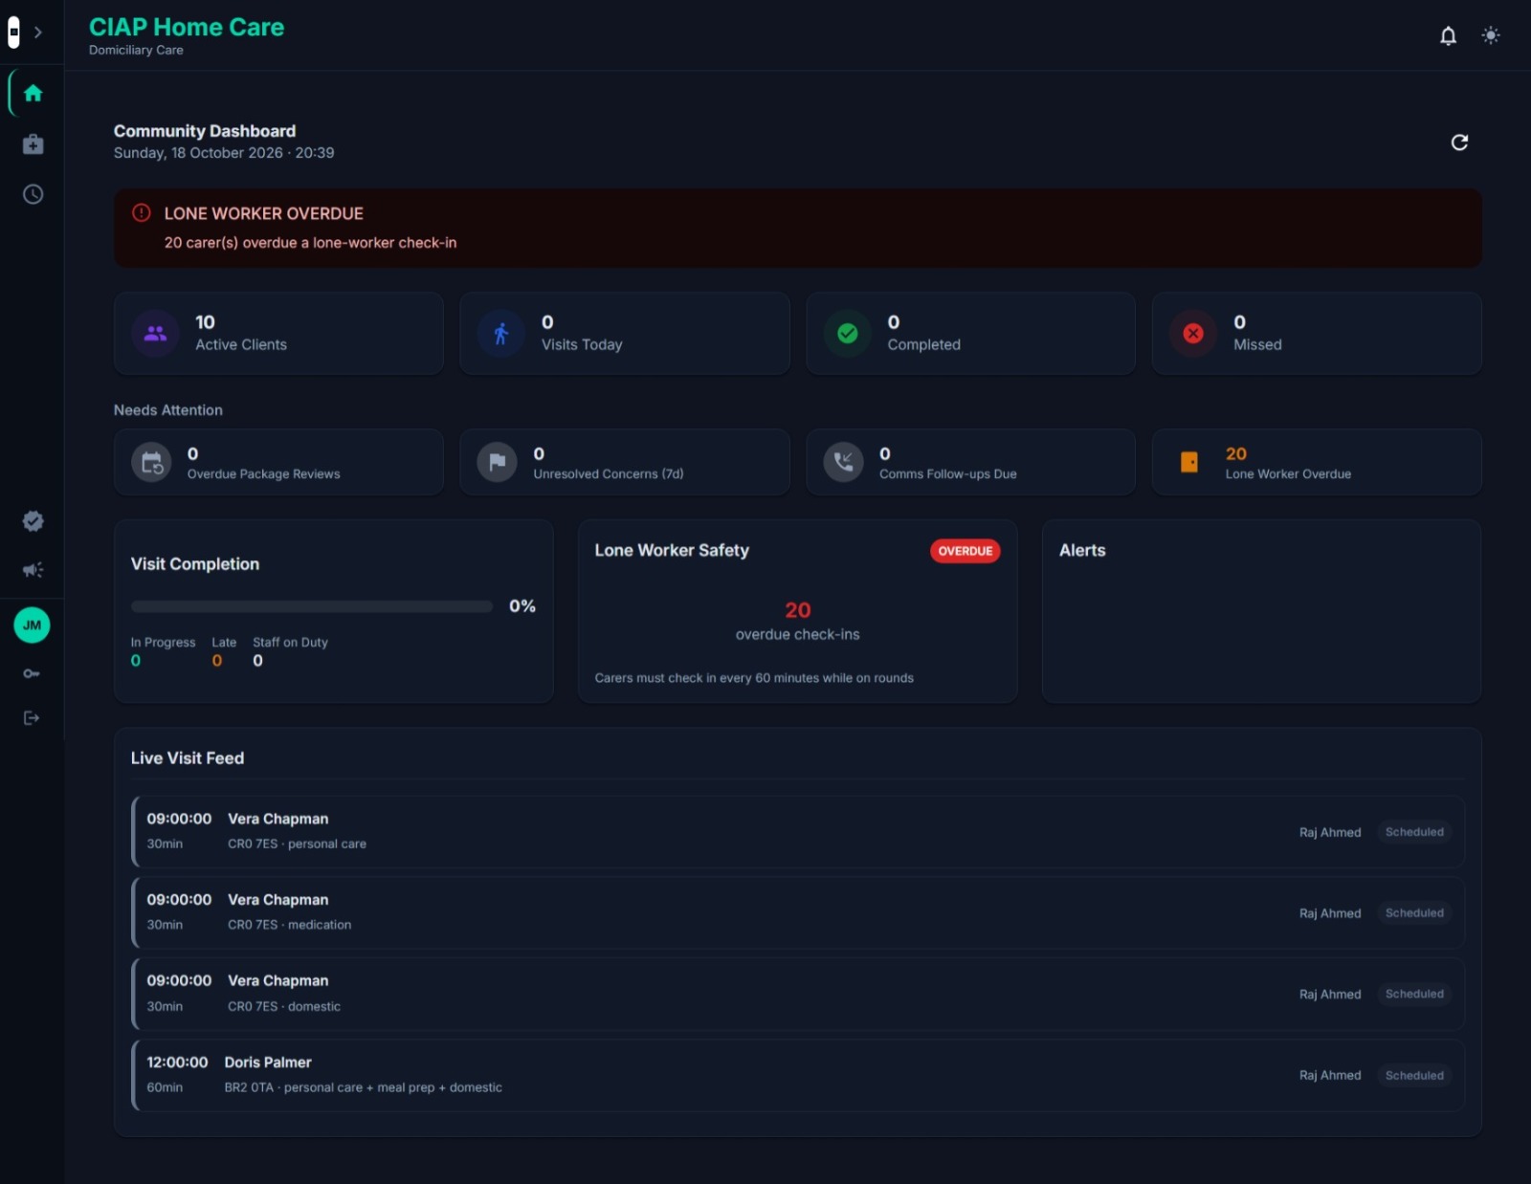Click the Completed green check icon
Screen dimensions: 1531x1184
click(x=847, y=334)
